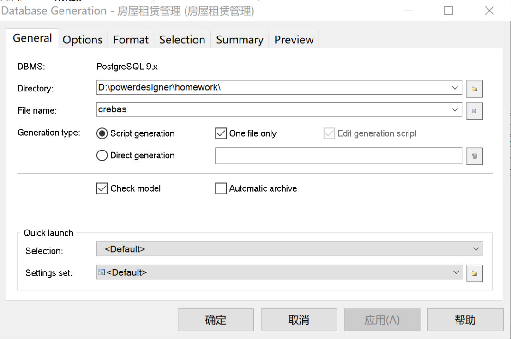Enable the Automatic archive checkbox
The height and width of the screenshot is (339, 511).
tap(221, 188)
